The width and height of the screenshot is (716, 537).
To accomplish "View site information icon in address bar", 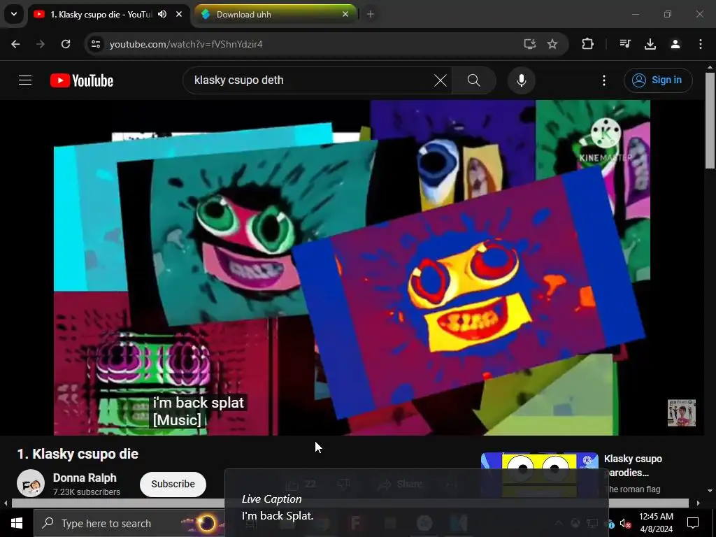I will pos(96,44).
